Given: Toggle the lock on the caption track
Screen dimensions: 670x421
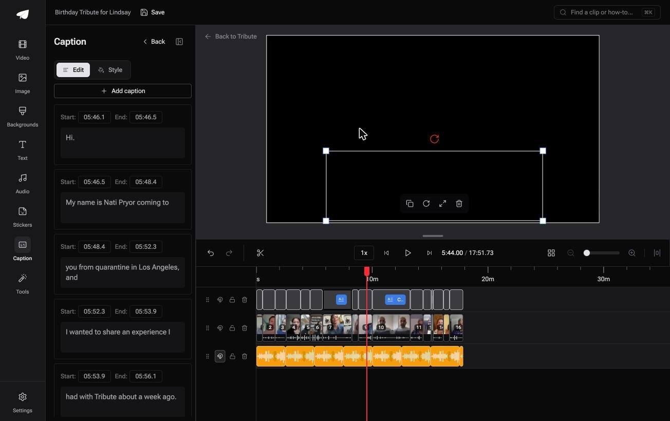Looking at the screenshot, I should [x=232, y=300].
